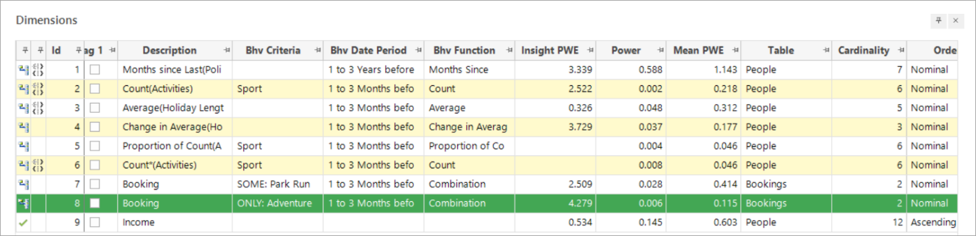Click the banding icon on row 1
Image resolution: width=976 pixels, height=236 pixels.
tap(38, 69)
